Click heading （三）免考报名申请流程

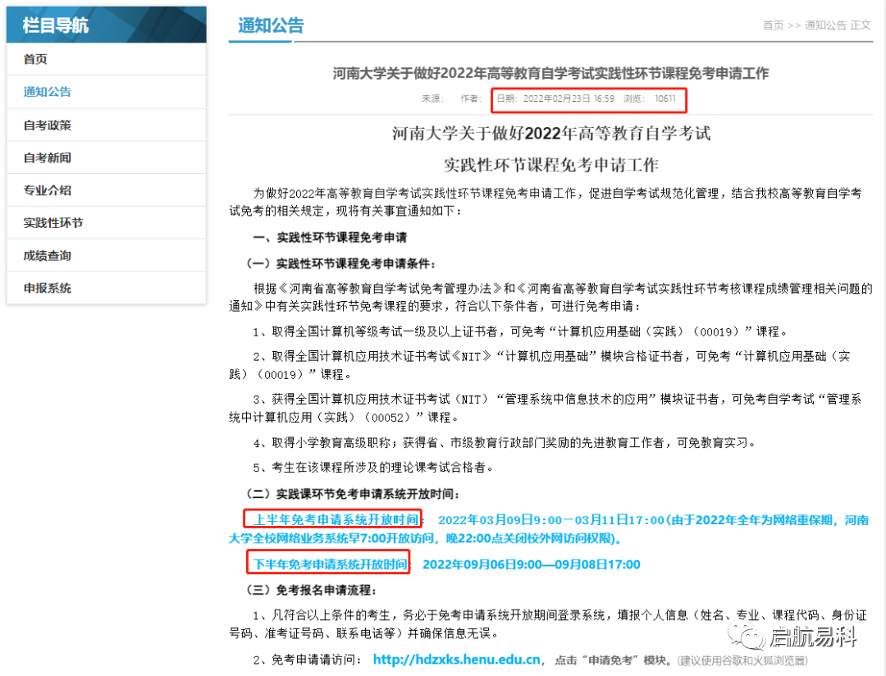pos(312,590)
